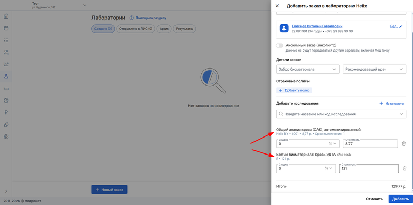This screenshot has height=205, width=413.
Task: Open the calendar icon in sidebar
Action: pyautogui.click(x=6, y=28)
